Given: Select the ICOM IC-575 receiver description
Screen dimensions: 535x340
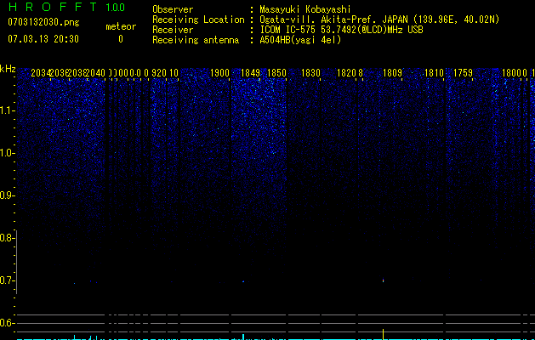Looking at the screenshot, I should 341,30.
